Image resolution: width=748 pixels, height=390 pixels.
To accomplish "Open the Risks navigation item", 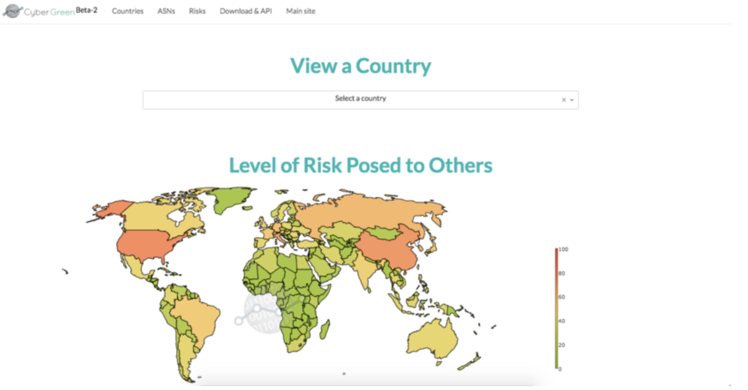I will coord(197,11).
